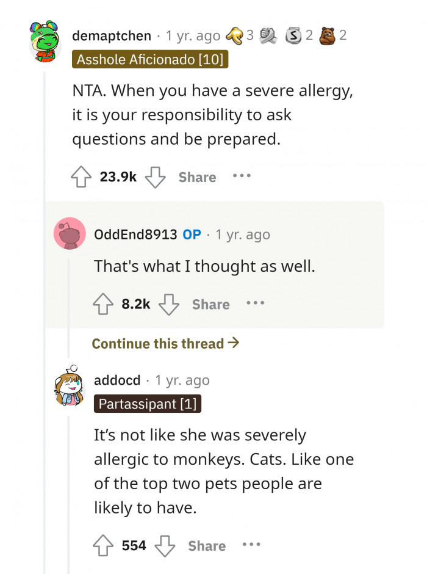Click OddEnd8913's pink avatar
The width and height of the screenshot is (427, 574).
[69, 234]
